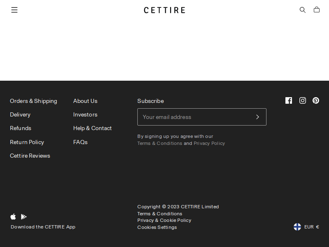Open the Pinterest social icon
This screenshot has height=247, width=329.
316,100
